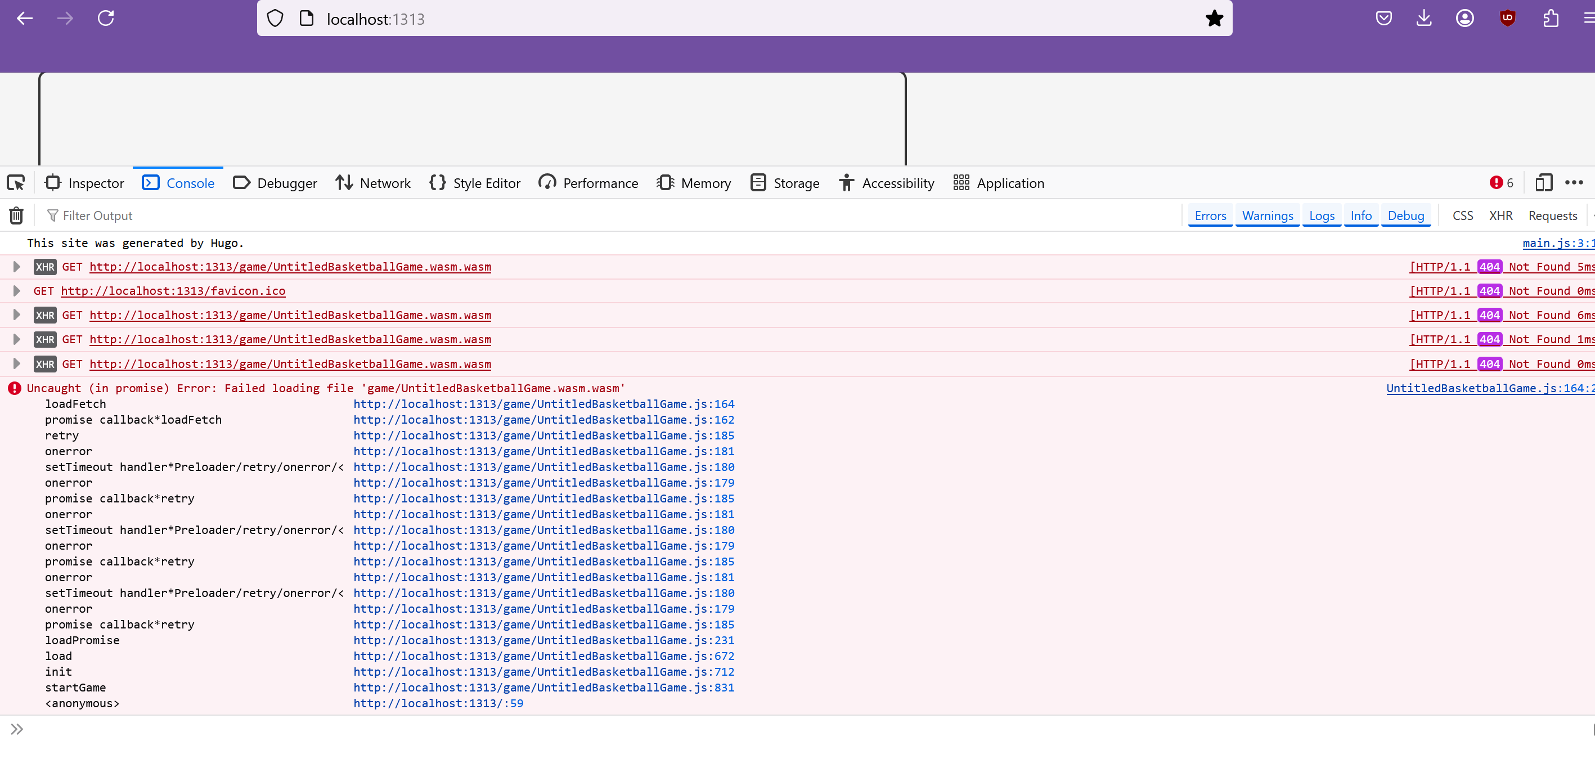Expand the first wasm 404 request
Image resolution: width=1595 pixels, height=777 pixels.
point(17,267)
